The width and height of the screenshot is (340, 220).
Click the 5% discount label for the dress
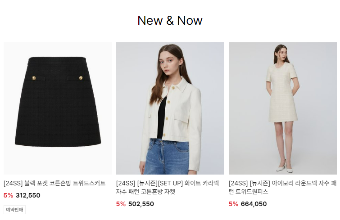(x=233, y=204)
